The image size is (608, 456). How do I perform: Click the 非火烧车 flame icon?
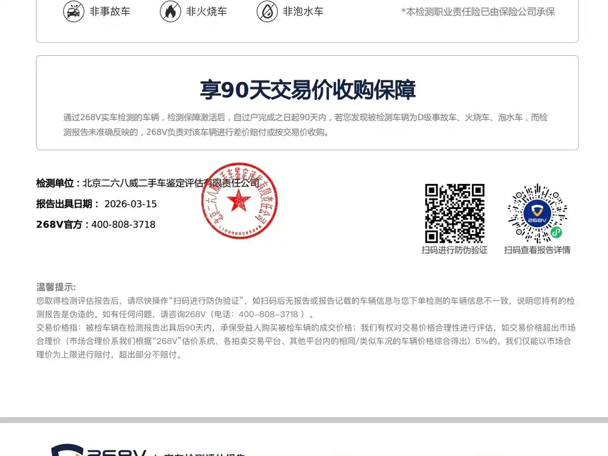coord(170,12)
